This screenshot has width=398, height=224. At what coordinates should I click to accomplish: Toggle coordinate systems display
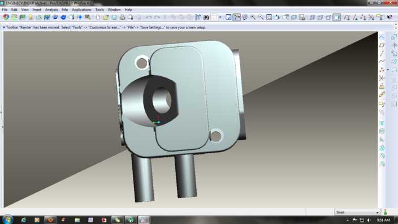(x=371, y=18)
